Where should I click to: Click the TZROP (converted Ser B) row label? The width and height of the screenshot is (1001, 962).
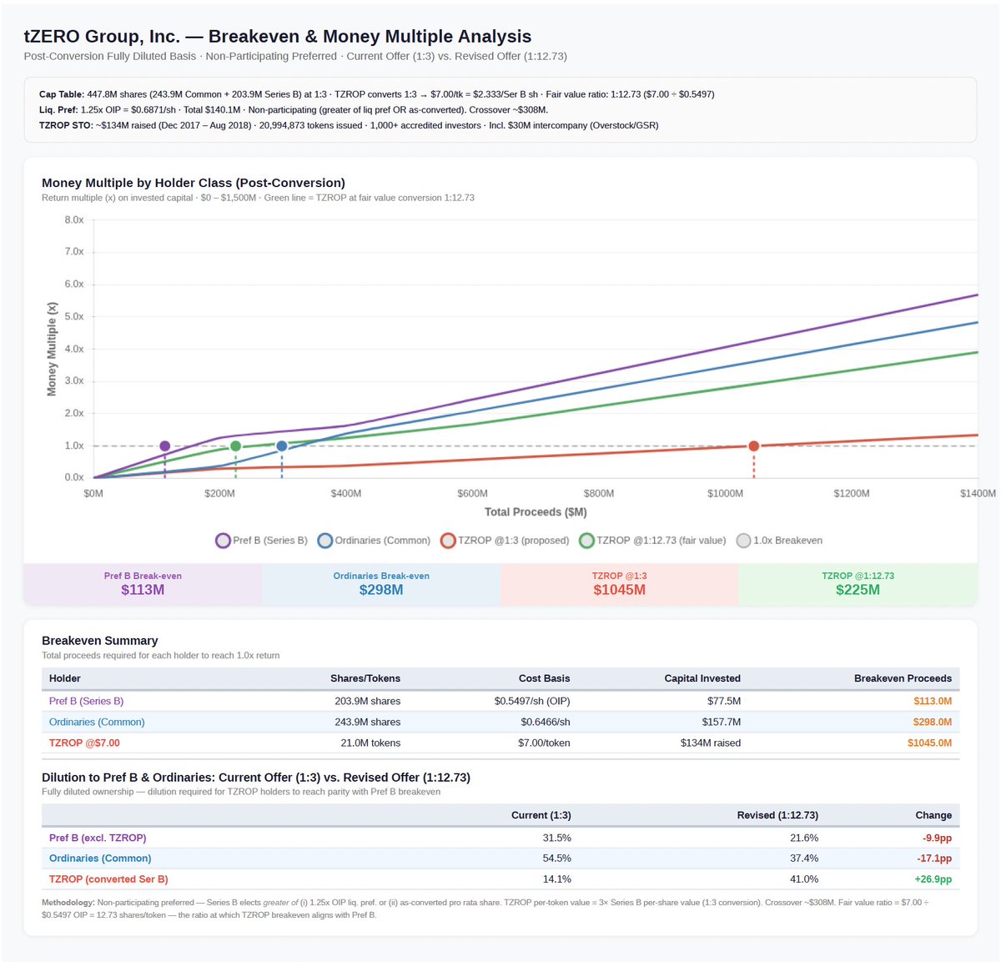108,879
